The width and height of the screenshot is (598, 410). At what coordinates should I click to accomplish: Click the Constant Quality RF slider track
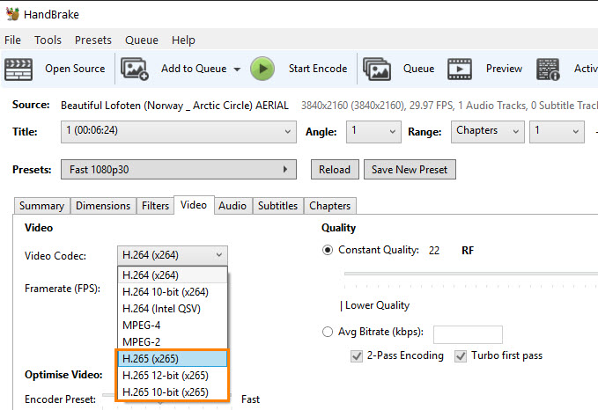coord(471,274)
